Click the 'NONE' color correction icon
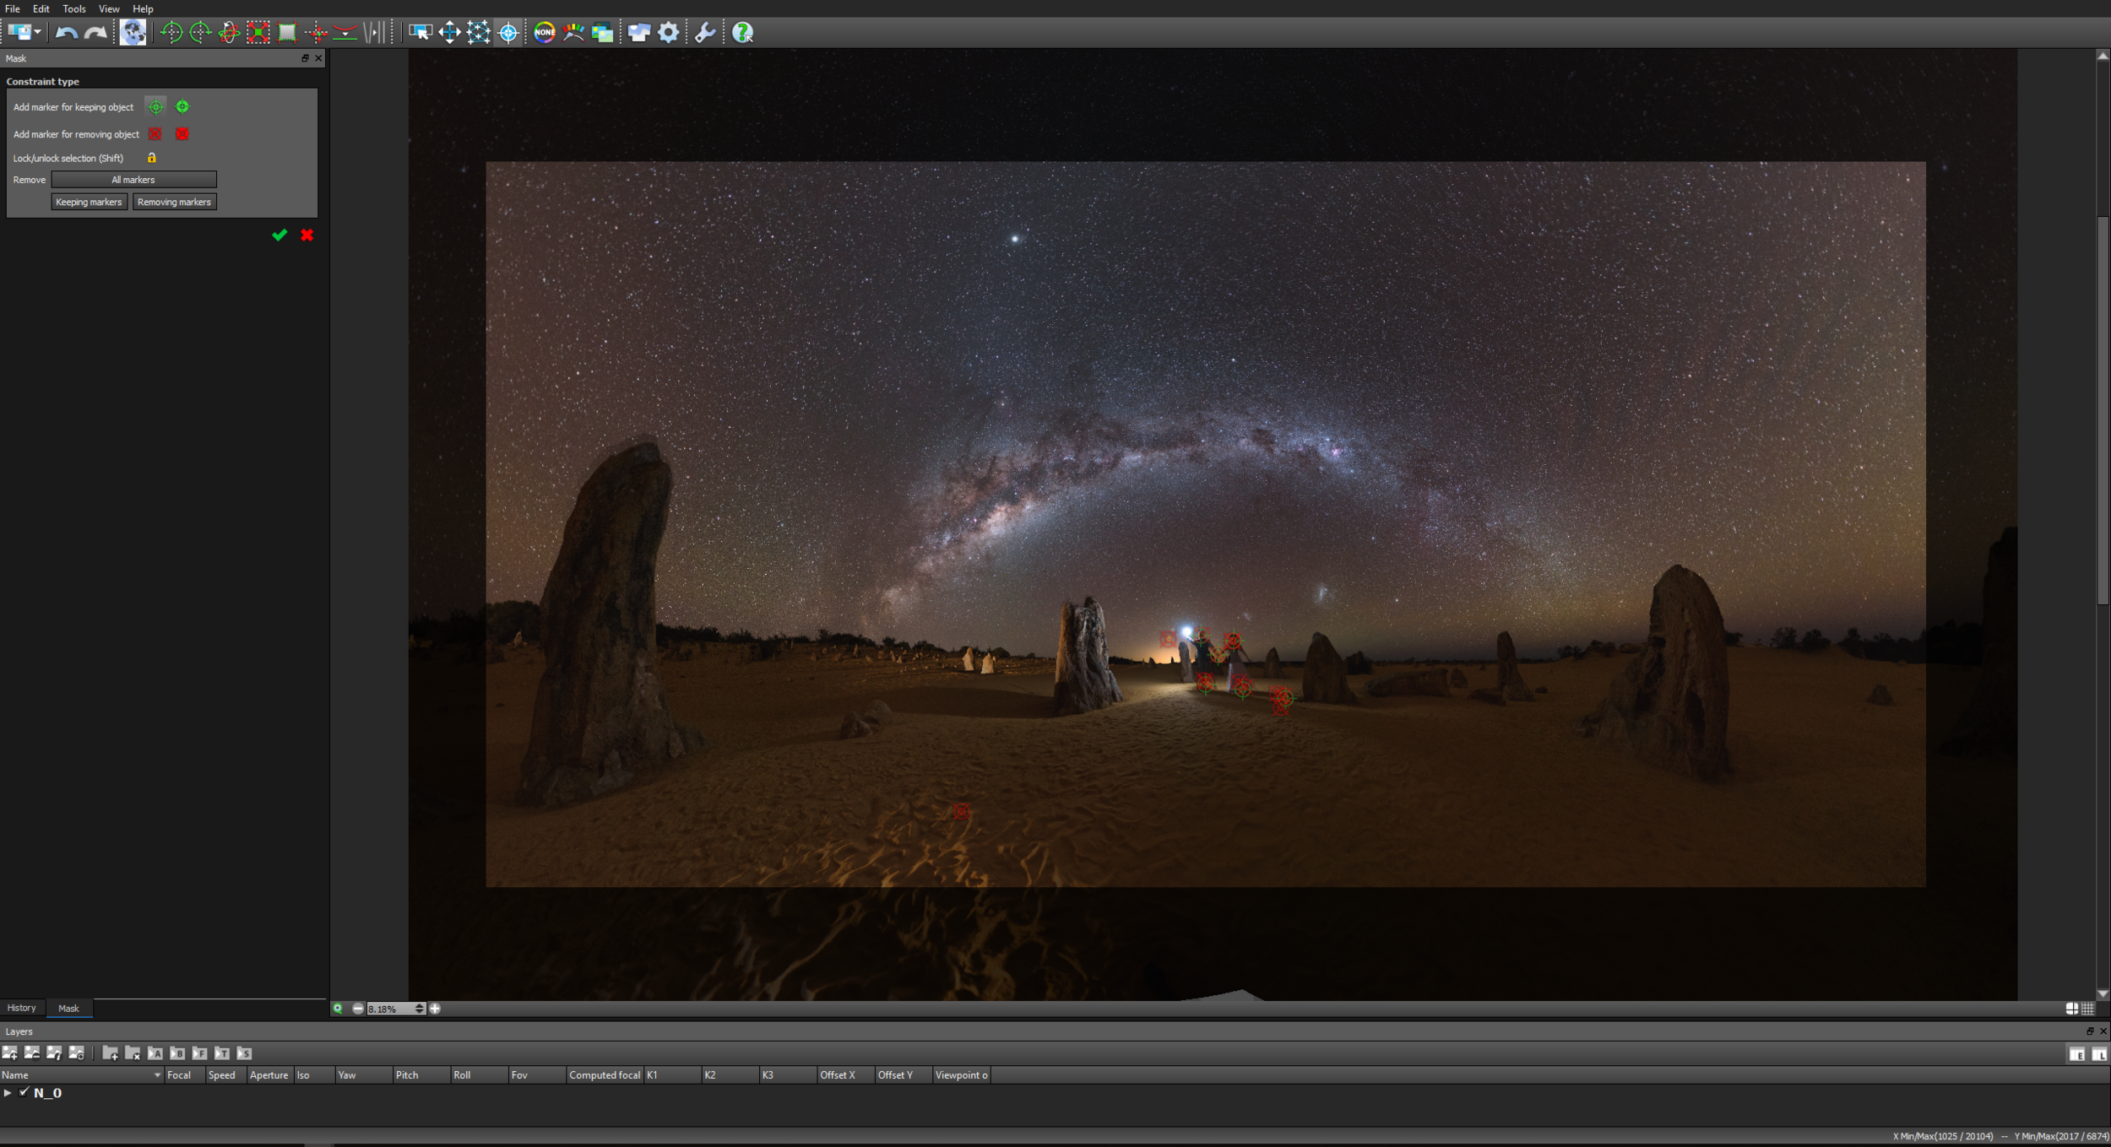Image resolution: width=2111 pixels, height=1147 pixels. click(x=545, y=33)
